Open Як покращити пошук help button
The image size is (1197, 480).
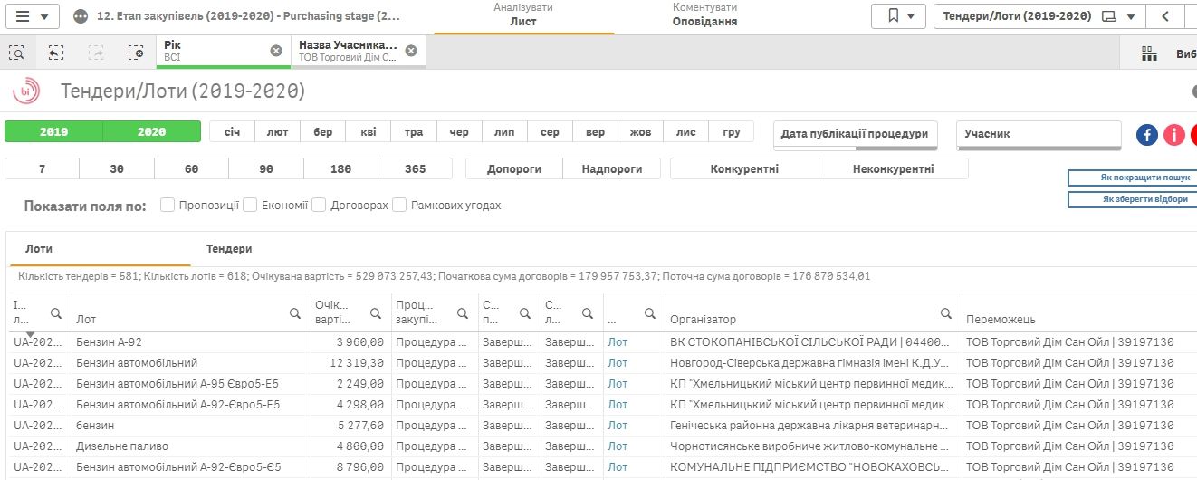pos(1133,178)
